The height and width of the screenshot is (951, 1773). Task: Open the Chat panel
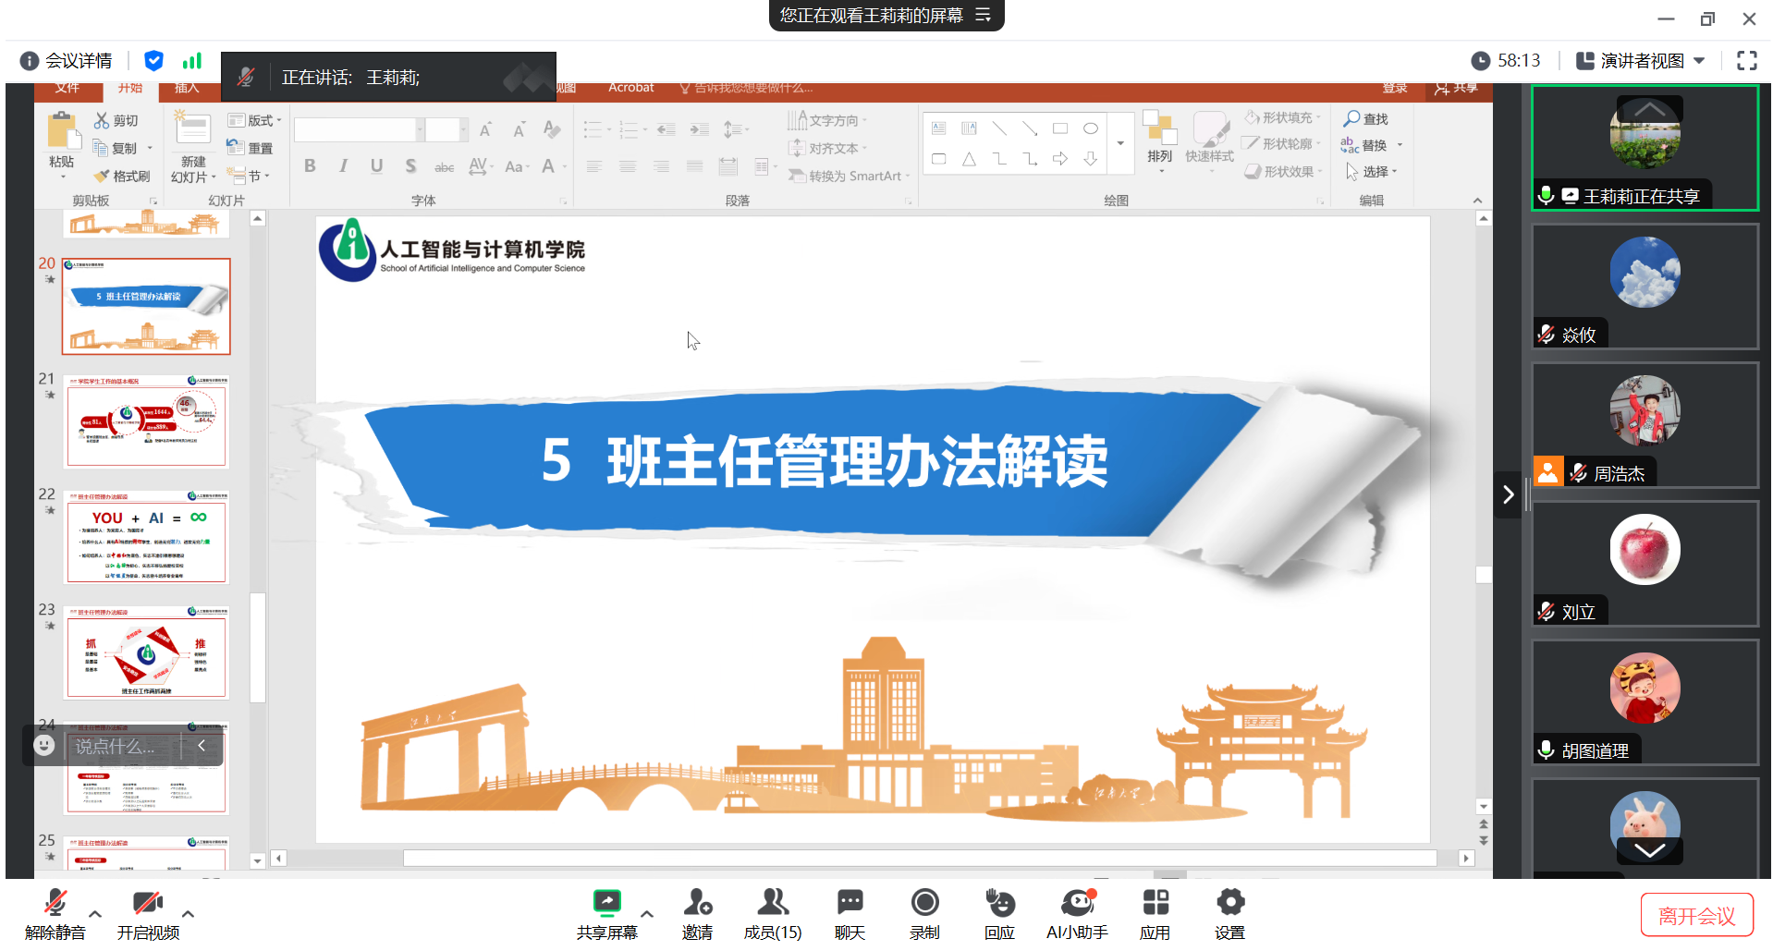849,903
